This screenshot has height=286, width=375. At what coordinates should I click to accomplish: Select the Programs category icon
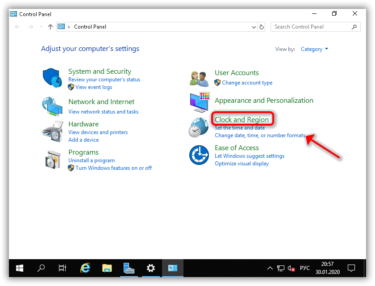tap(52, 159)
